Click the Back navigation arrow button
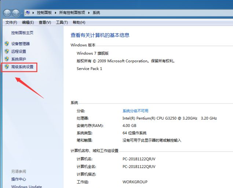This screenshot has height=188, width=233. tap(7, 13)
